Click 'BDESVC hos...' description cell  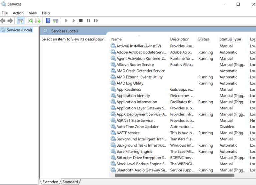(x=181, y=158)
